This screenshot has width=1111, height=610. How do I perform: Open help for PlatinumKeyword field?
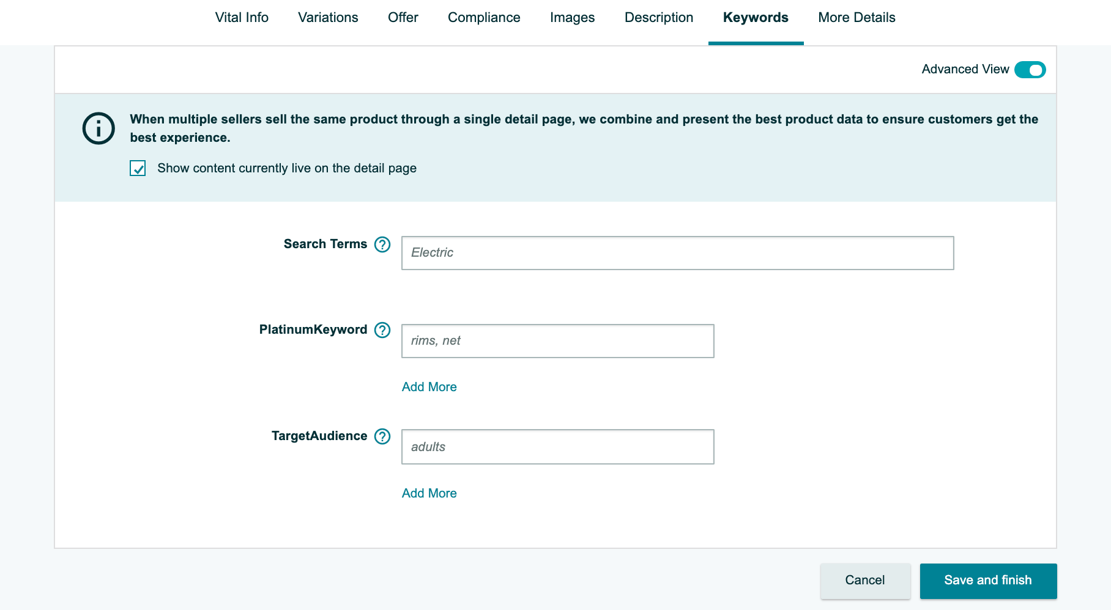[382, 330]
